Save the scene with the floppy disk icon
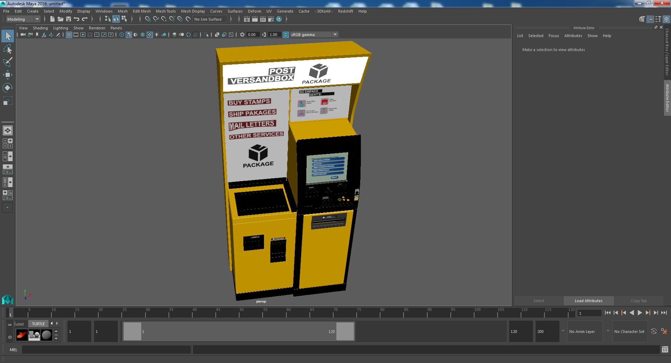 coord(69,19)
